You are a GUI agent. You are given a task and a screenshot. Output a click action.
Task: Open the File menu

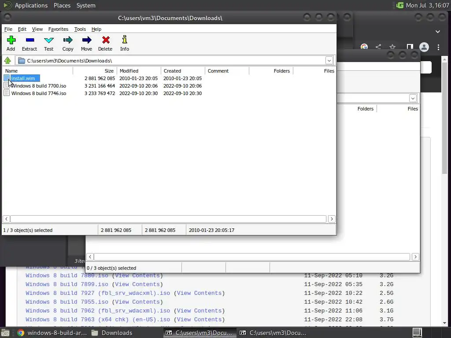click(8, 29)
